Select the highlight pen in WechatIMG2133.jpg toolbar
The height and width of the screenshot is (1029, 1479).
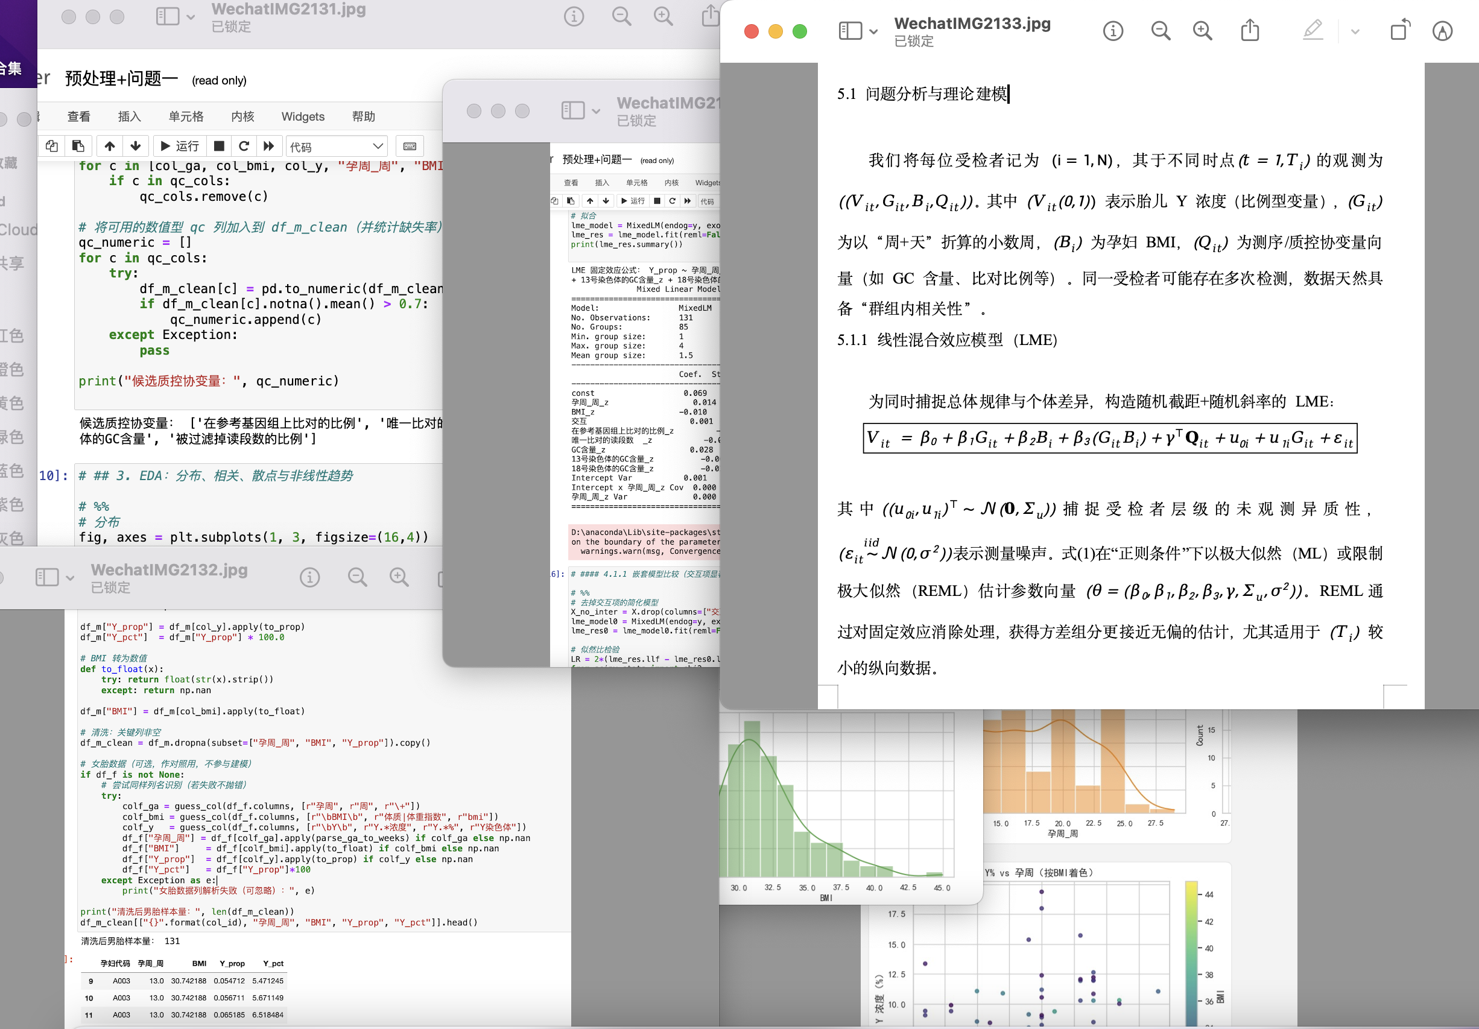(x=1313, y=30)
